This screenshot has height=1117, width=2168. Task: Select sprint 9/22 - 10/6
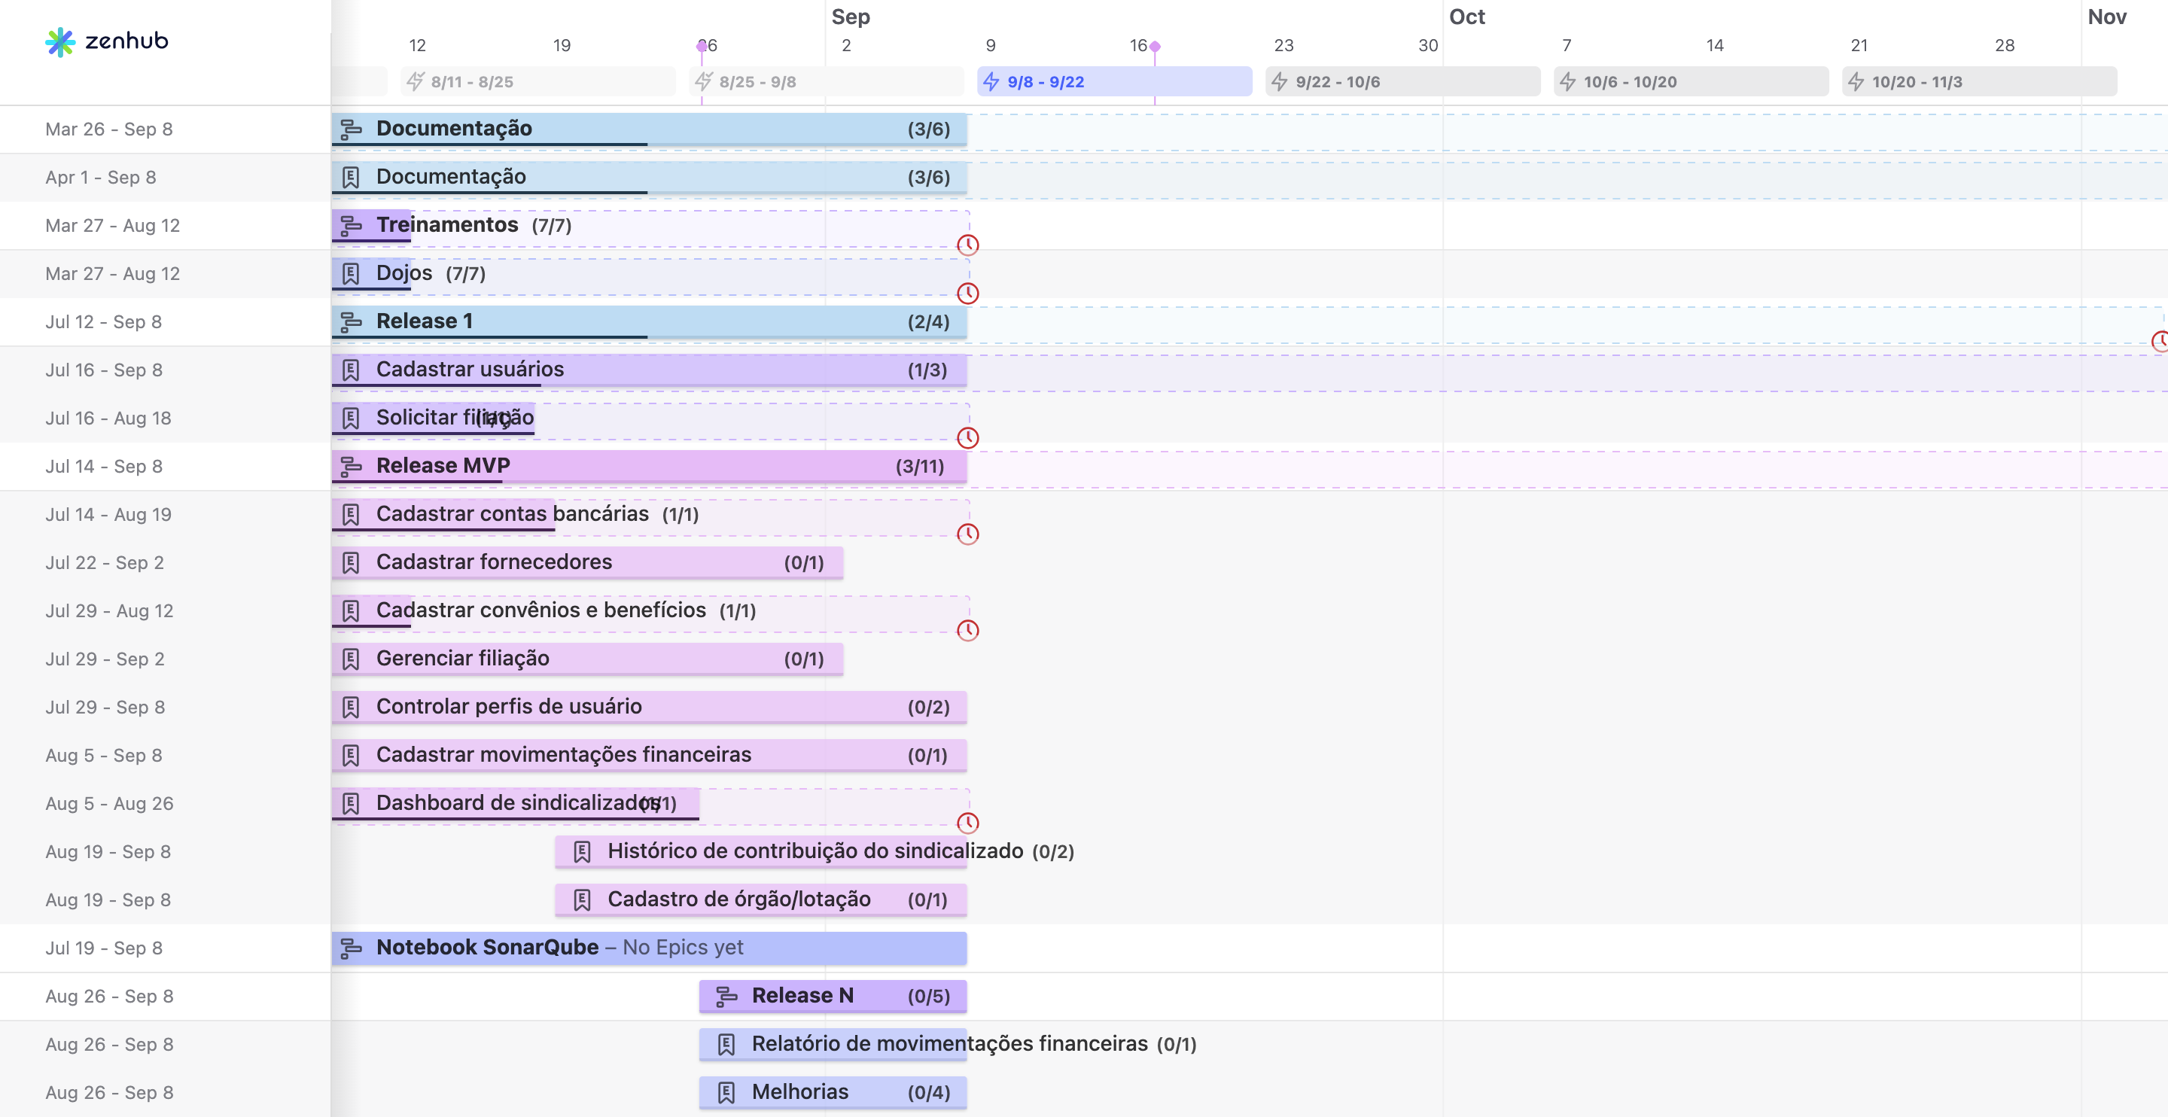coord(1403,81)
